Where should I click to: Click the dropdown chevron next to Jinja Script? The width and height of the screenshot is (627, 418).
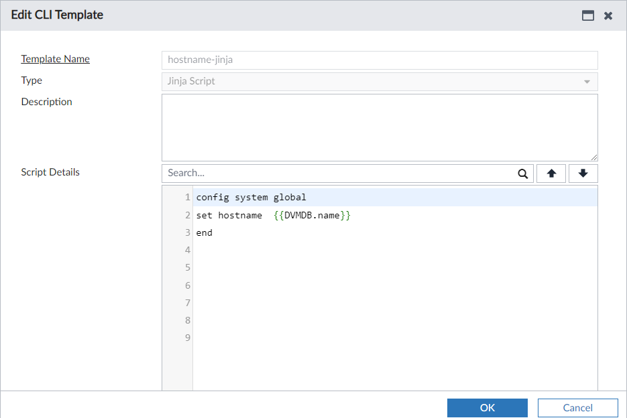[588, 80]
